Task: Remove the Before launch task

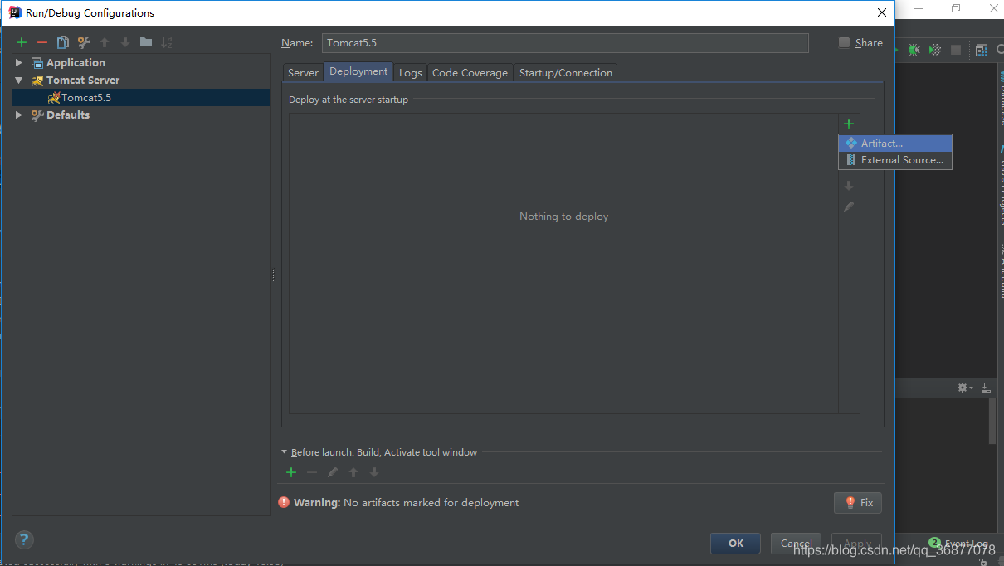Action: 312,472
